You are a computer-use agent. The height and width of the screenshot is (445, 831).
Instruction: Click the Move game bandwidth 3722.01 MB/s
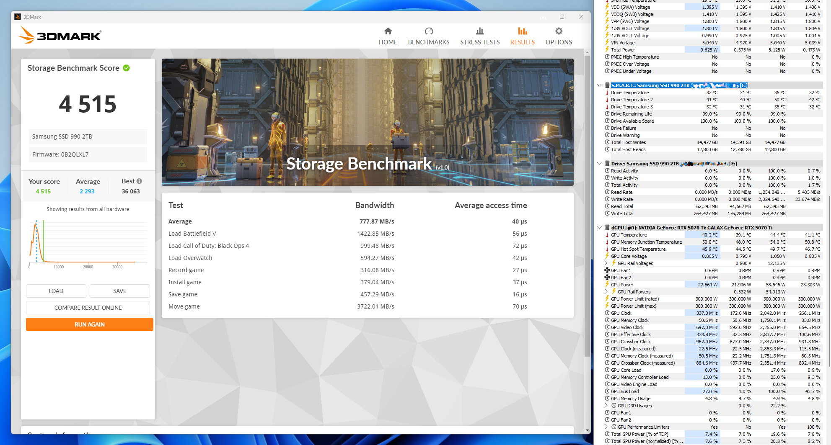(x=375, y=306)
